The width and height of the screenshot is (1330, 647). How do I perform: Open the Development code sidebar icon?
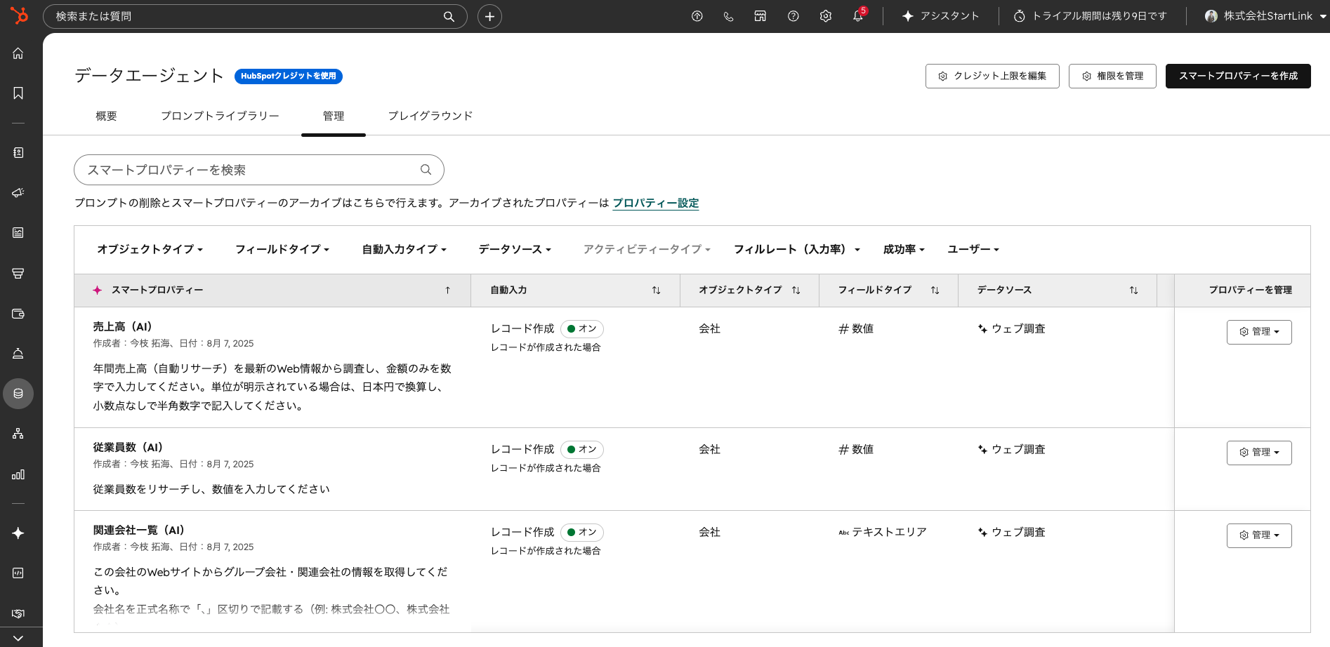point(18,573)
